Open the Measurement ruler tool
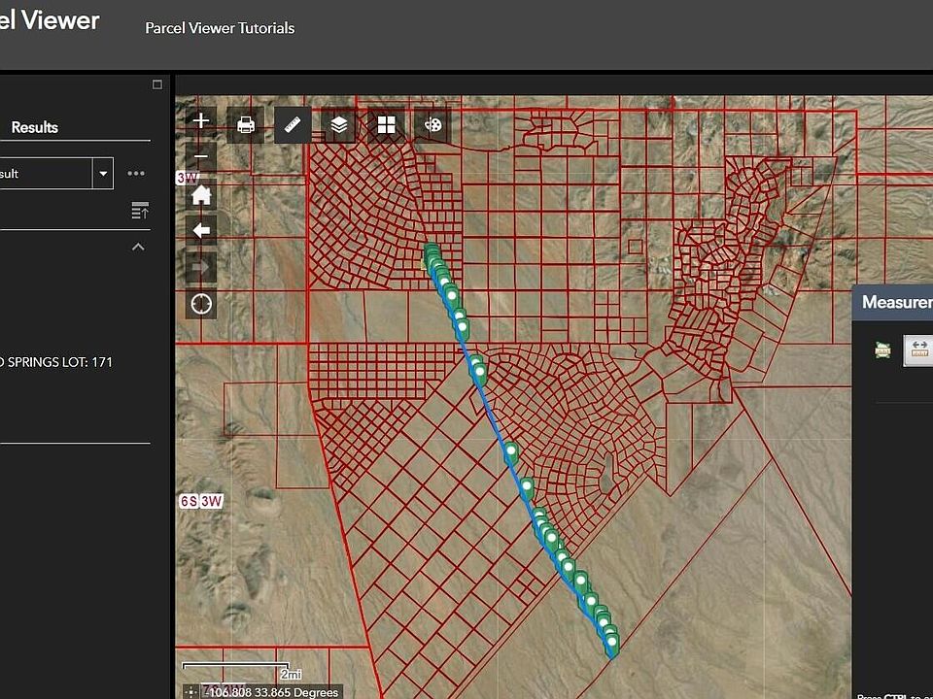The image size is (933, 699). [x=293, y=125]
